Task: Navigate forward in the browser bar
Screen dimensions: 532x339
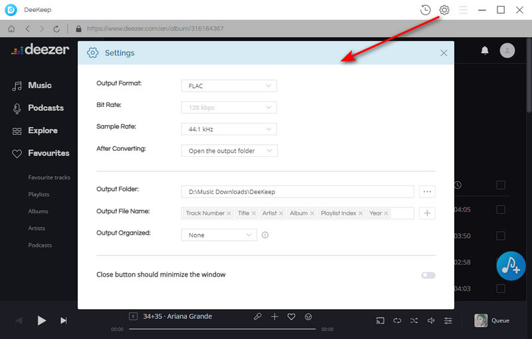Action: point(42,29)
